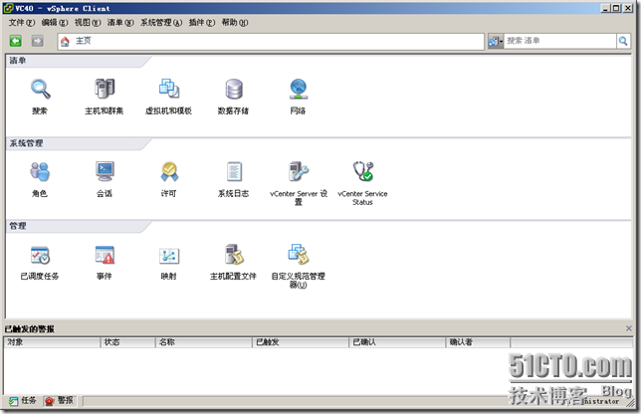Minimize the vSphere Client window
641x414 pixels.
[606, 8]
